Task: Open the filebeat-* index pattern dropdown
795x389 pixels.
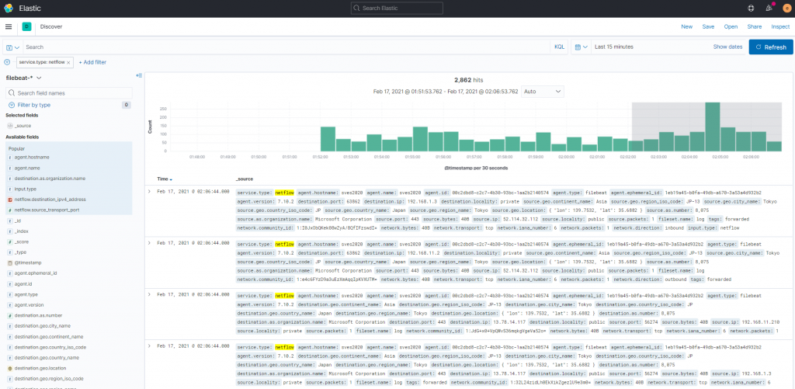Action: point(24,78)
